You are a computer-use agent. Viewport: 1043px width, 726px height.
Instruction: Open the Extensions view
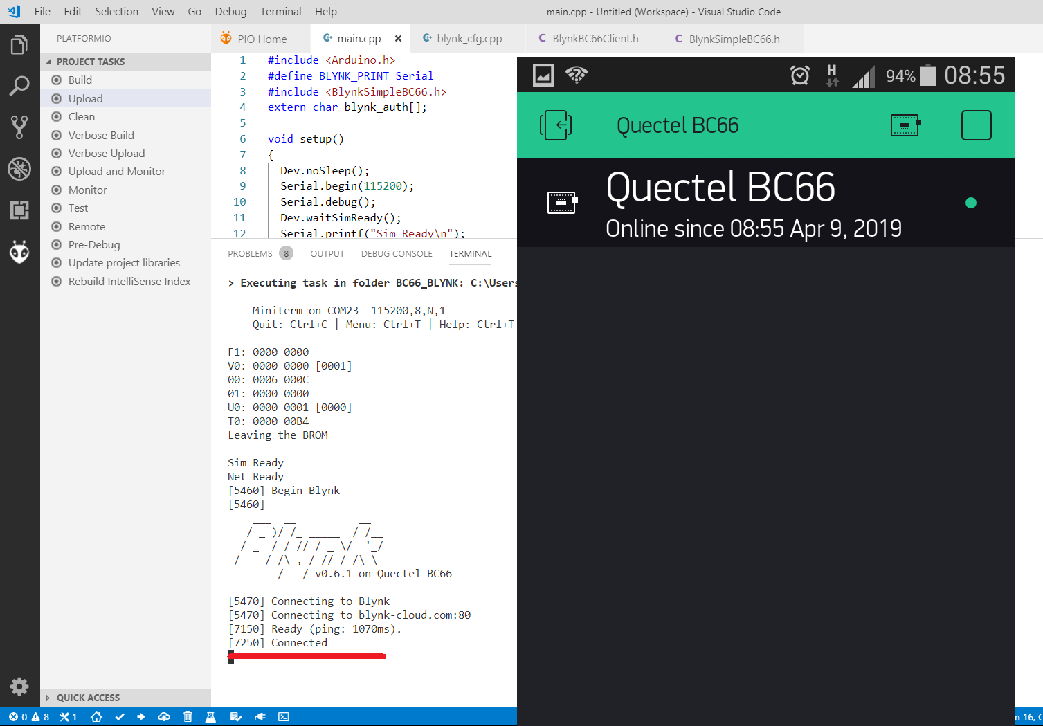pyautogui.click(x=19, y=210)
